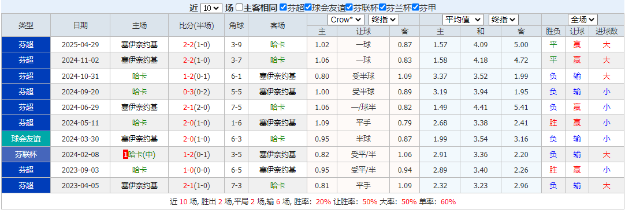Open the Crow* bookmaker dropdown
Screen dimensions: 625x210
coord(345,20)
